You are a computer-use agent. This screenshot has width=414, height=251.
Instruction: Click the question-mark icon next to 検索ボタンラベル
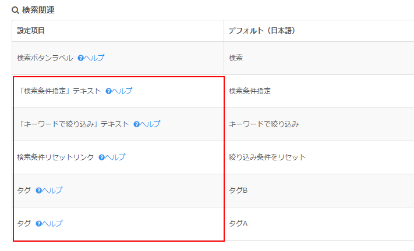[x=80, y=58]
